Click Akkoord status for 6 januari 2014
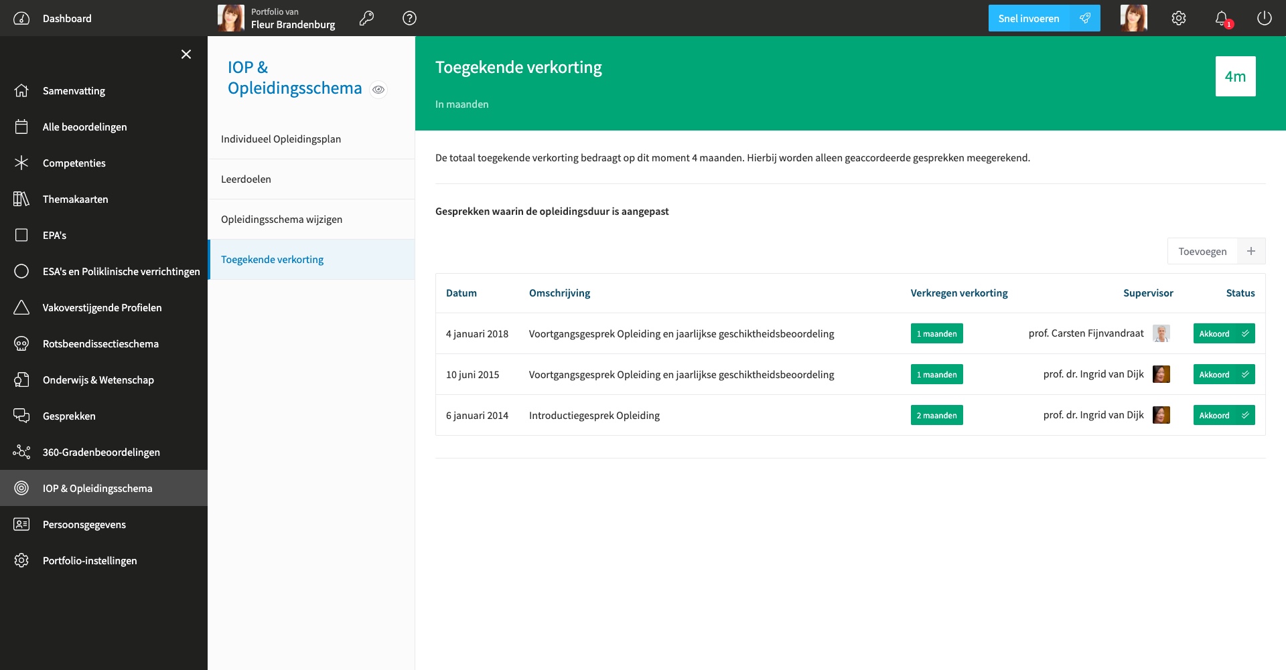 [1224, 415]
